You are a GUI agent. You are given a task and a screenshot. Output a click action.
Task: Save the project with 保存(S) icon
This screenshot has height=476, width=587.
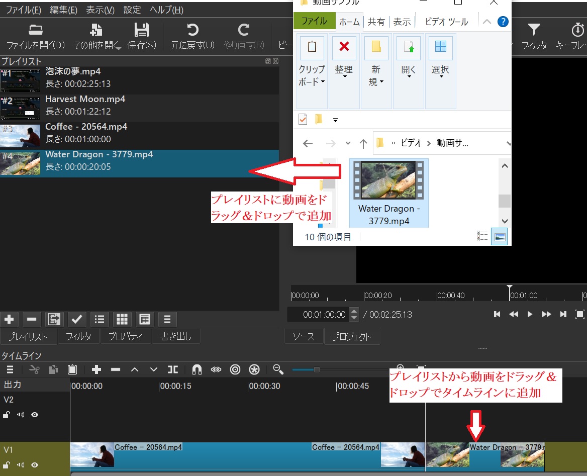142,30
